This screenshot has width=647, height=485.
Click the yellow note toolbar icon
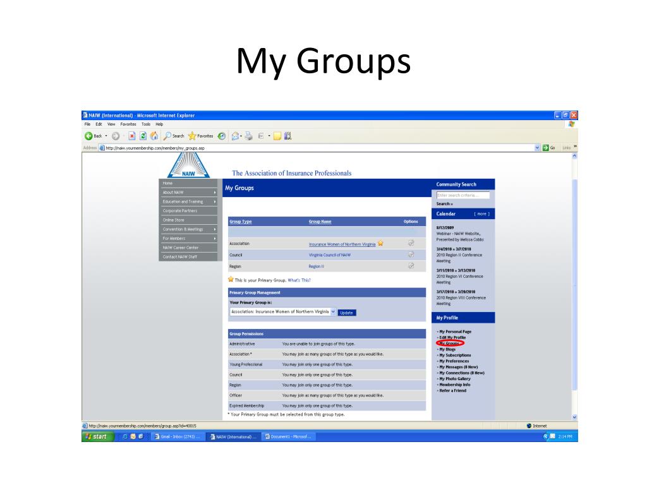tap(277, 136)
